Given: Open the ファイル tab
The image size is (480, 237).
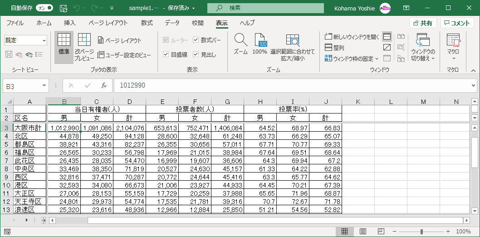Looking at the screenshot, I should (x=15, y=23).
